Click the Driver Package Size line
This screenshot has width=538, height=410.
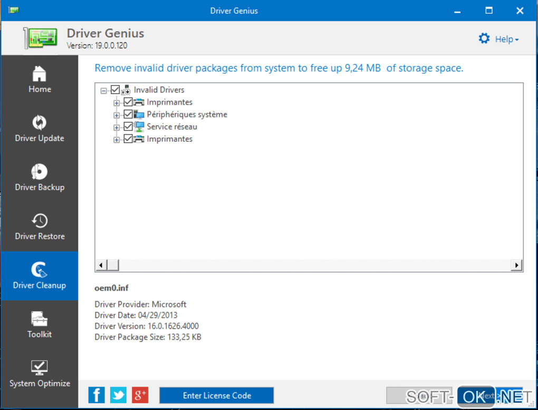pos(148,337)
